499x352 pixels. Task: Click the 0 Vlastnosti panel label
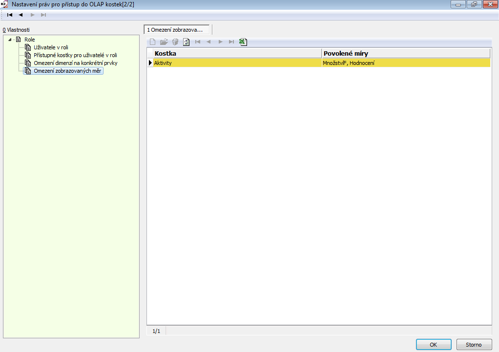(16, 30)
